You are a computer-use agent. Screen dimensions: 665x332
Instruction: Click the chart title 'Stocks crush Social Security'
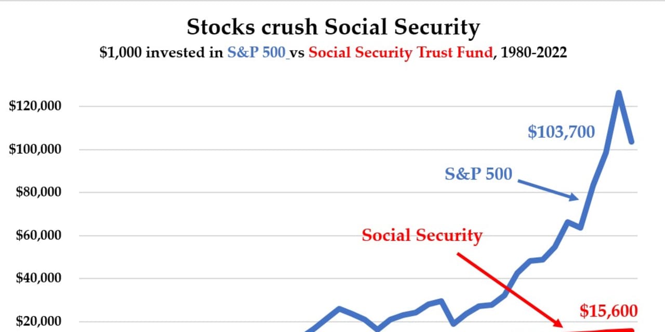332,28
